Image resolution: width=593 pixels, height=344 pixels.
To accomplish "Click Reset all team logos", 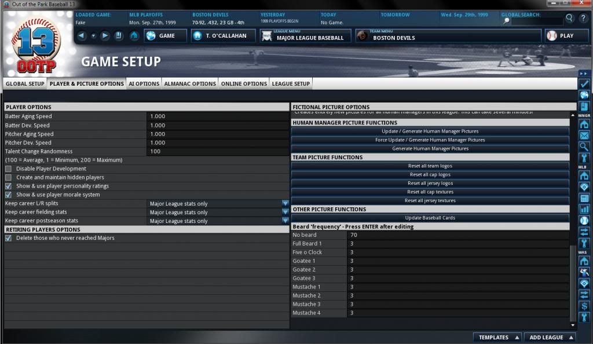I will 430,166.
